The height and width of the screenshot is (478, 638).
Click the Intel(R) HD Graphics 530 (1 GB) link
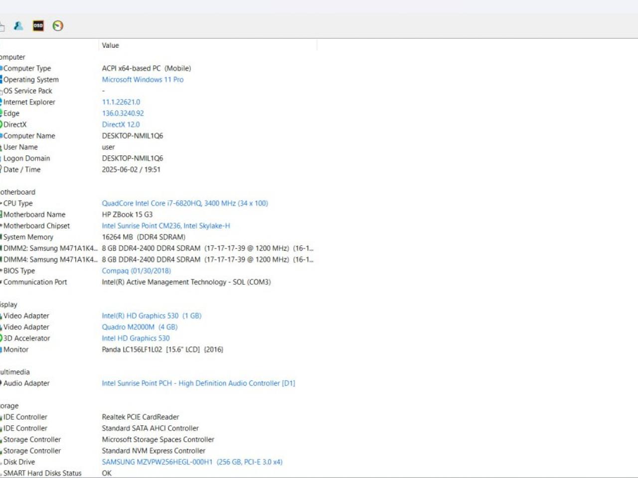pyautogui.click(x=152, y=316)
